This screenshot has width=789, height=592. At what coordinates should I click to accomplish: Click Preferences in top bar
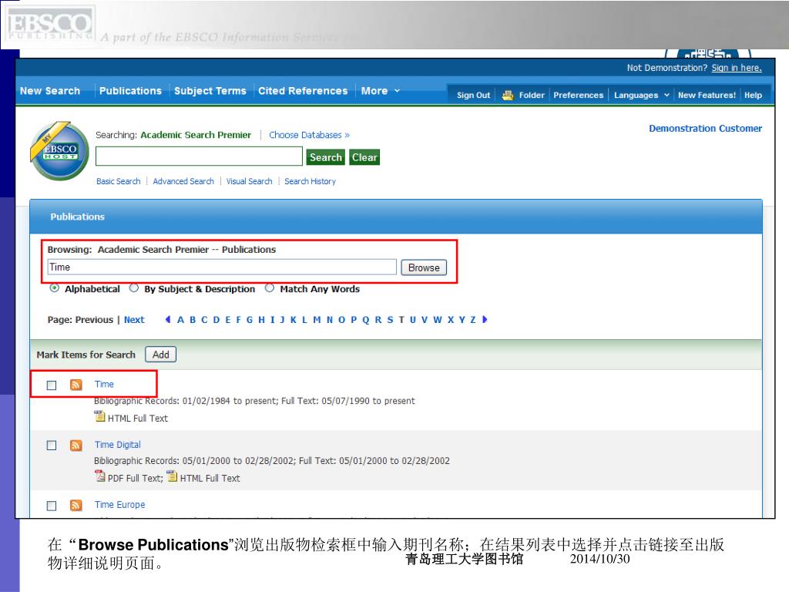(x=578, y=95)
